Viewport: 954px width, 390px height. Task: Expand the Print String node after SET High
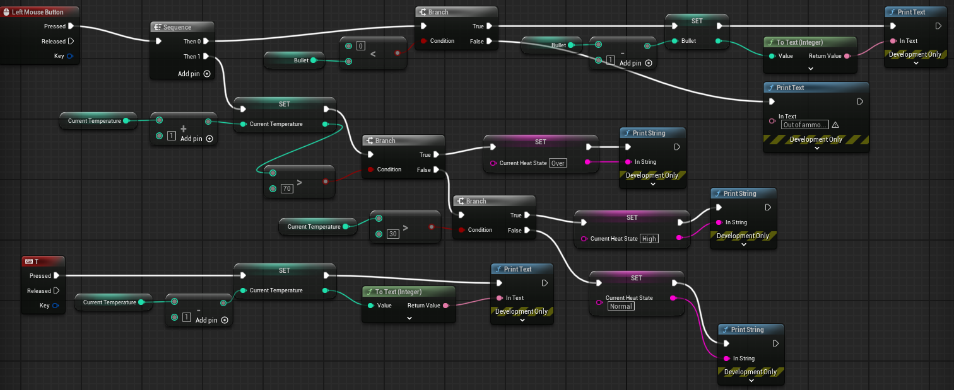(x=743, y=244)
